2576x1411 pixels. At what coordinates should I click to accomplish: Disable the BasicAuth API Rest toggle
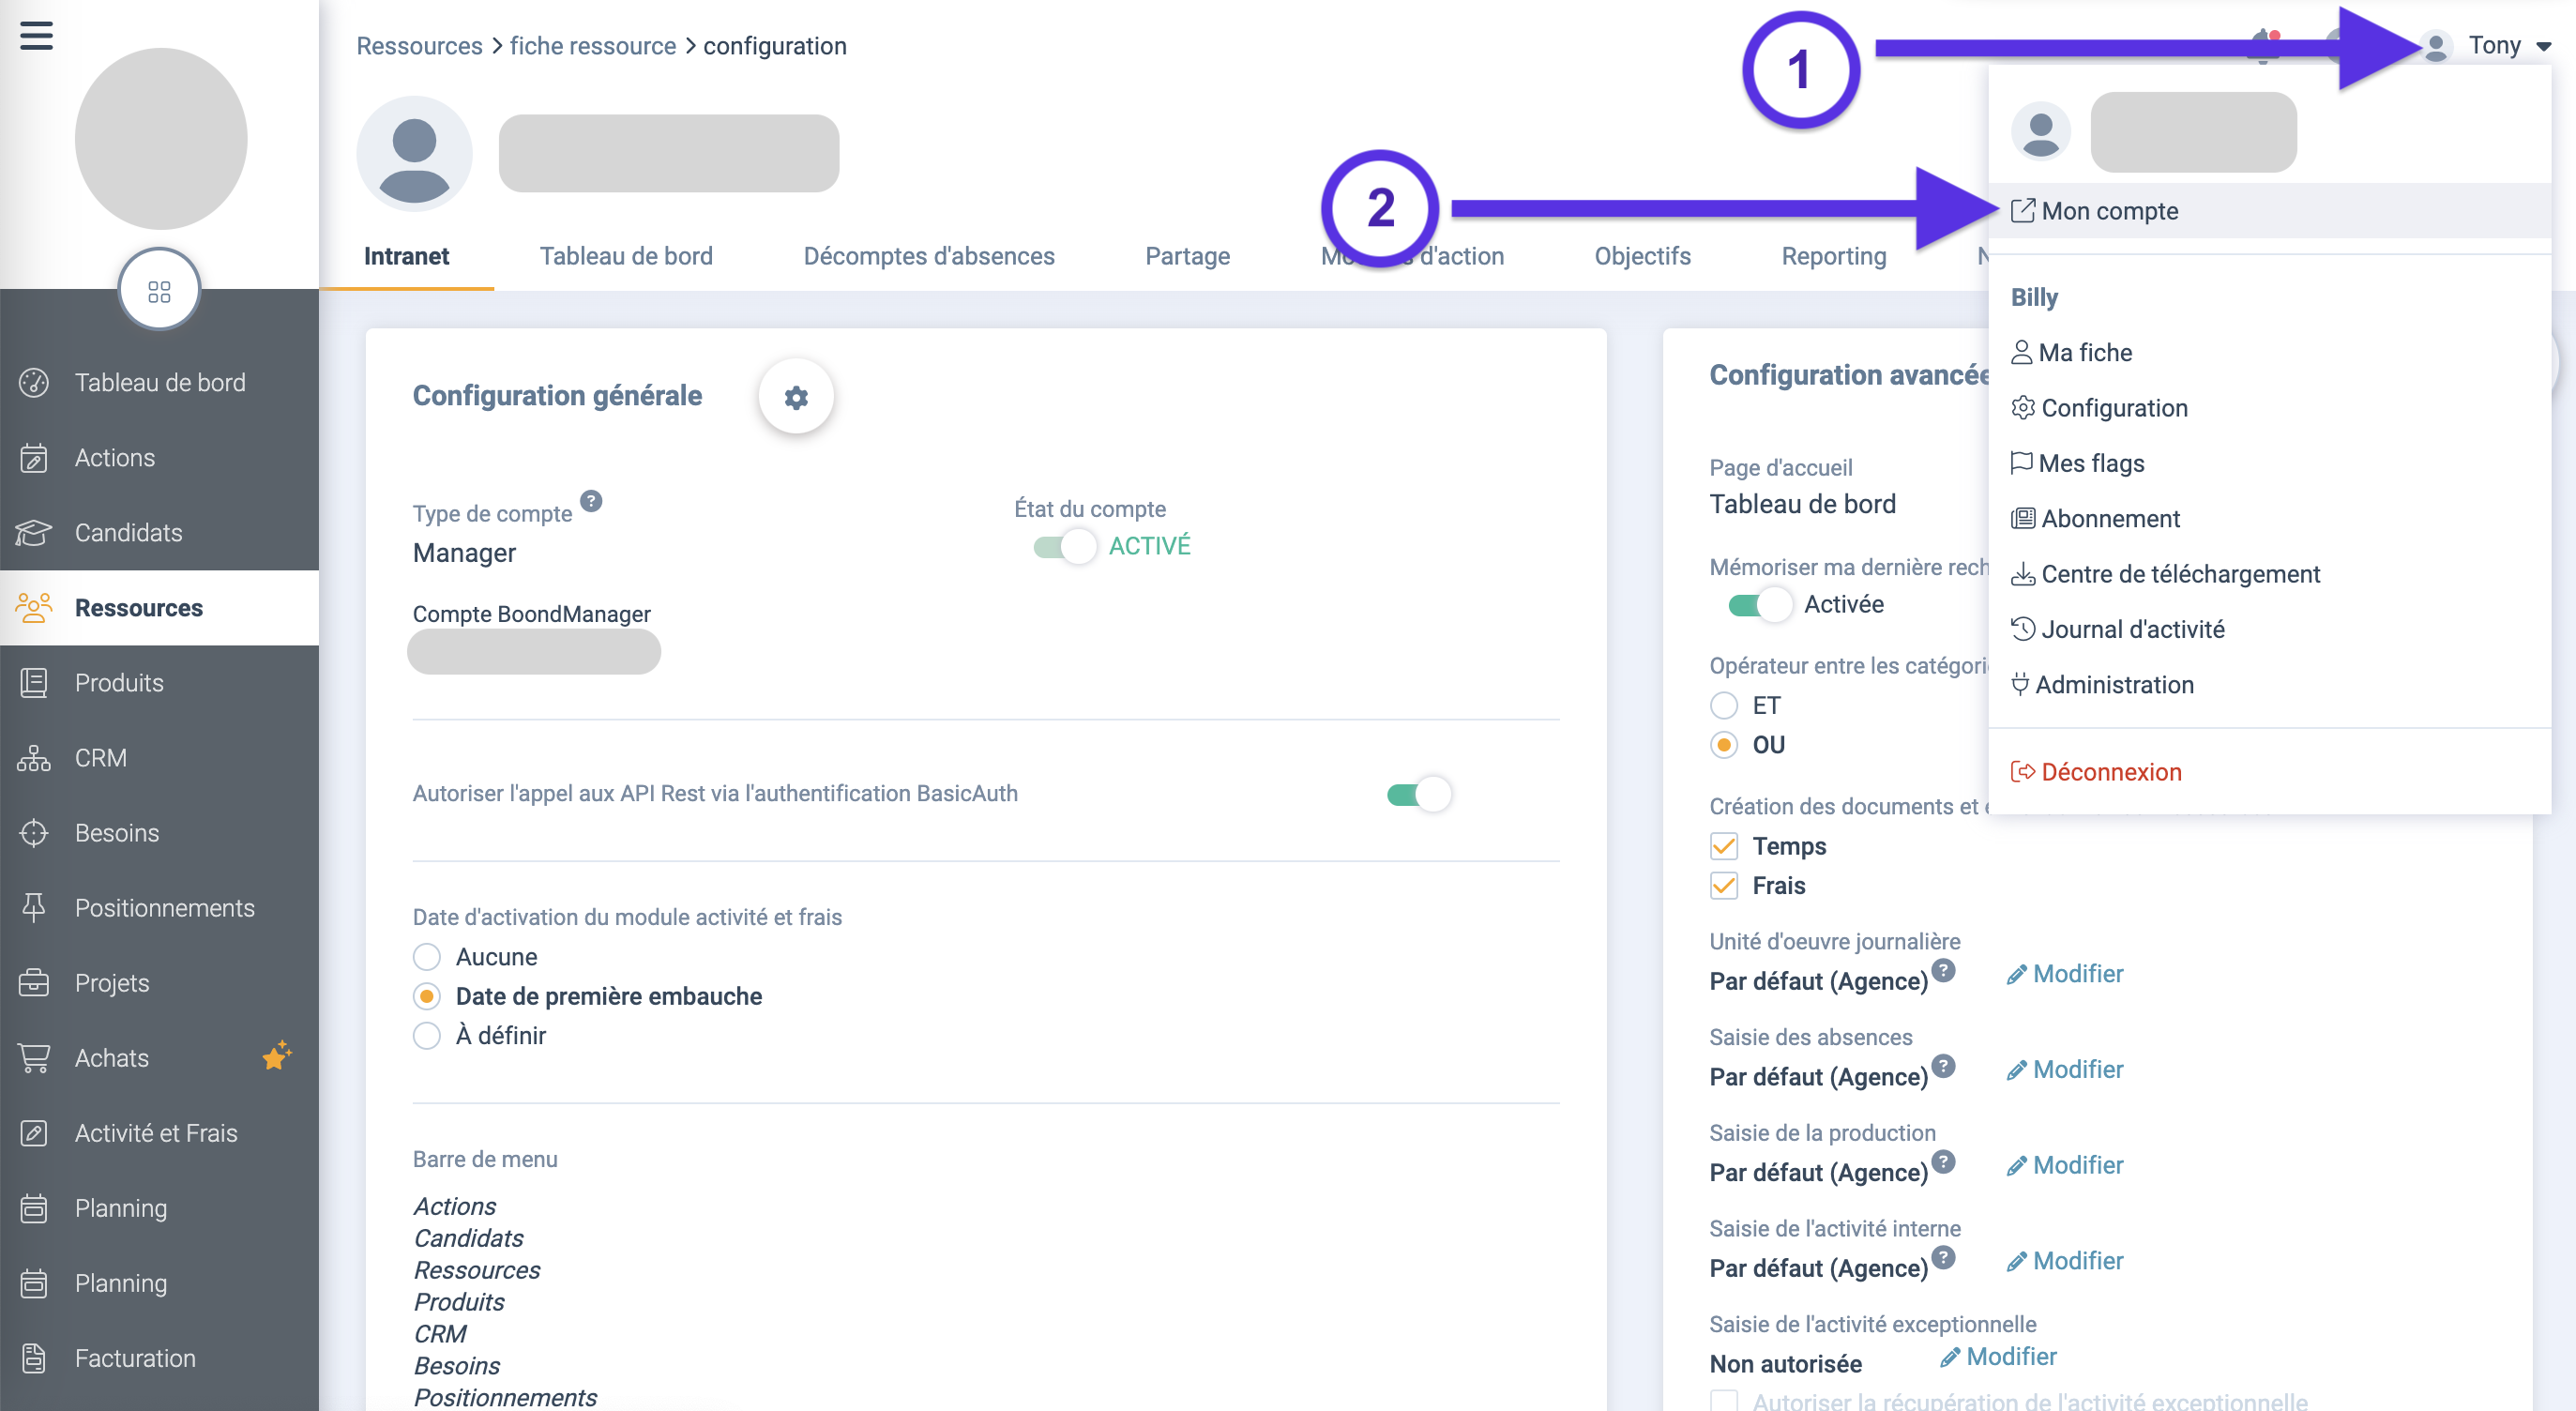coord(1418,794)
